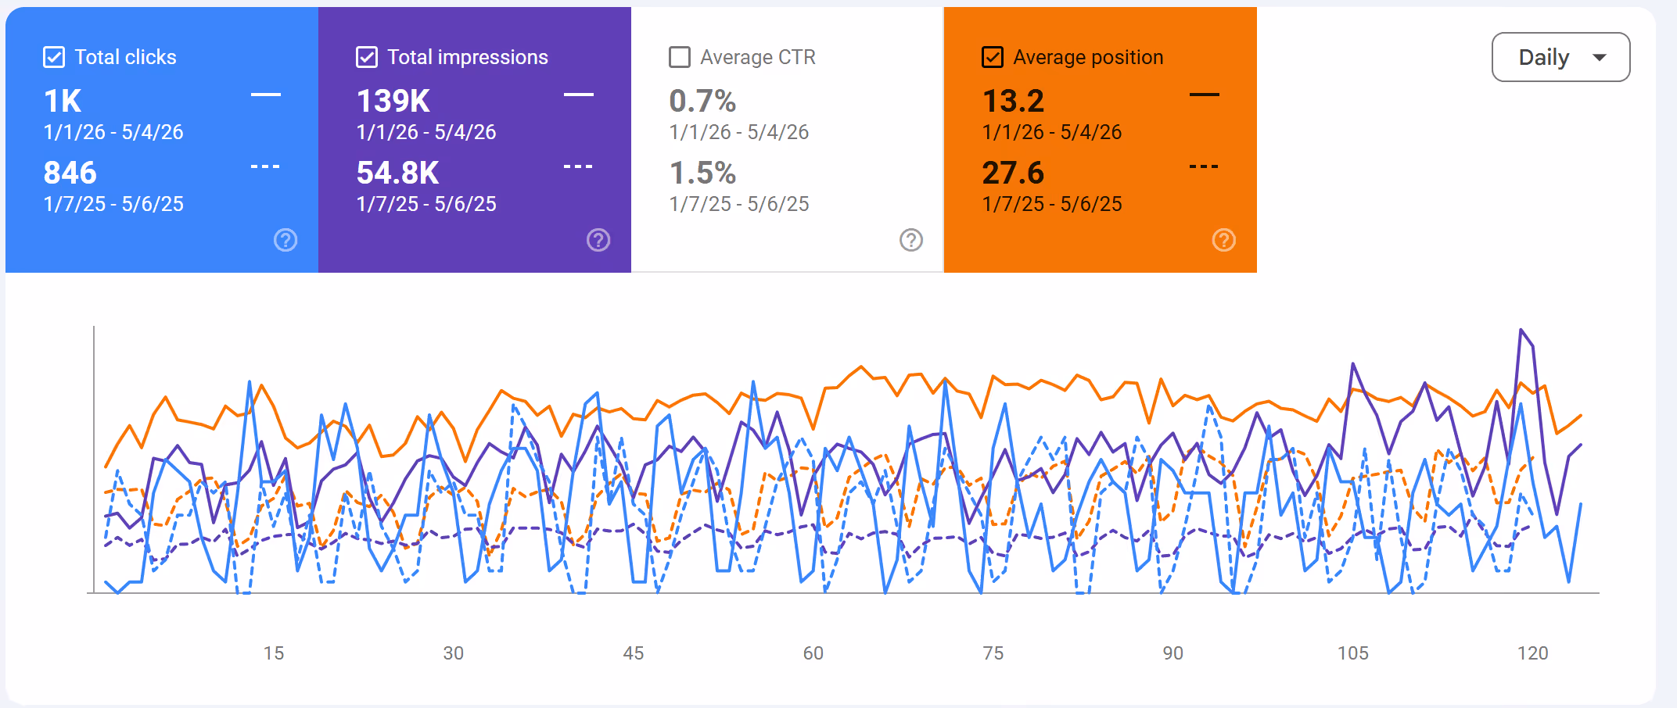Click the chart x-axis label 90
The width and height of the screenshot is (1677, 708).
click(1173, 653)
